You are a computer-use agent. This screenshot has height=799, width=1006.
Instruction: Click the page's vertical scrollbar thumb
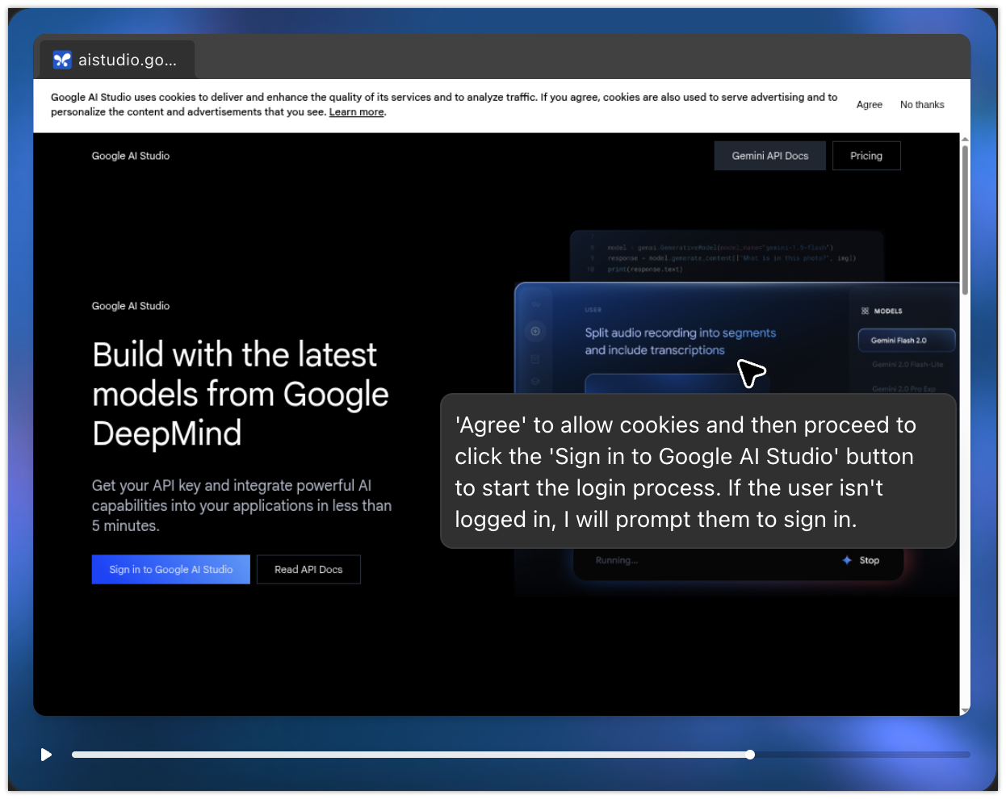(x=965, y=220)
